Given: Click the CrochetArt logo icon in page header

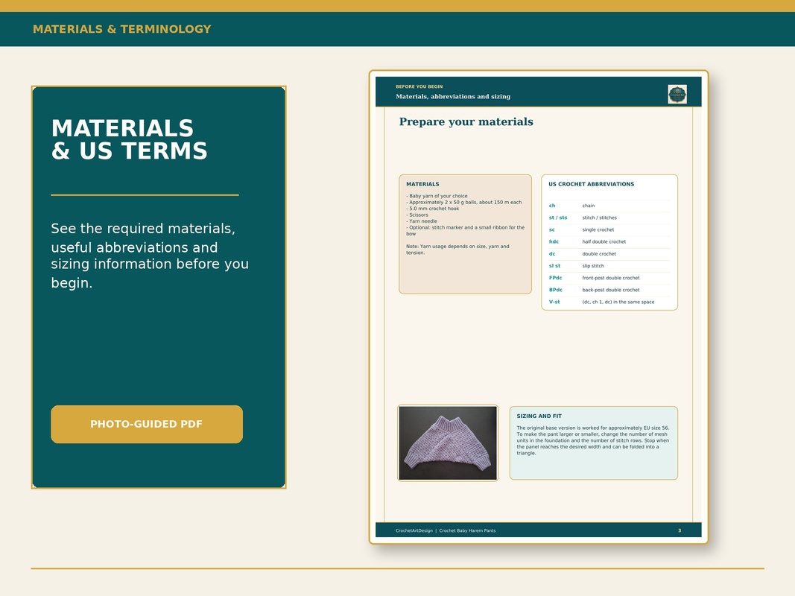Looking at the screenshot, I should click(x=677, y=95).
